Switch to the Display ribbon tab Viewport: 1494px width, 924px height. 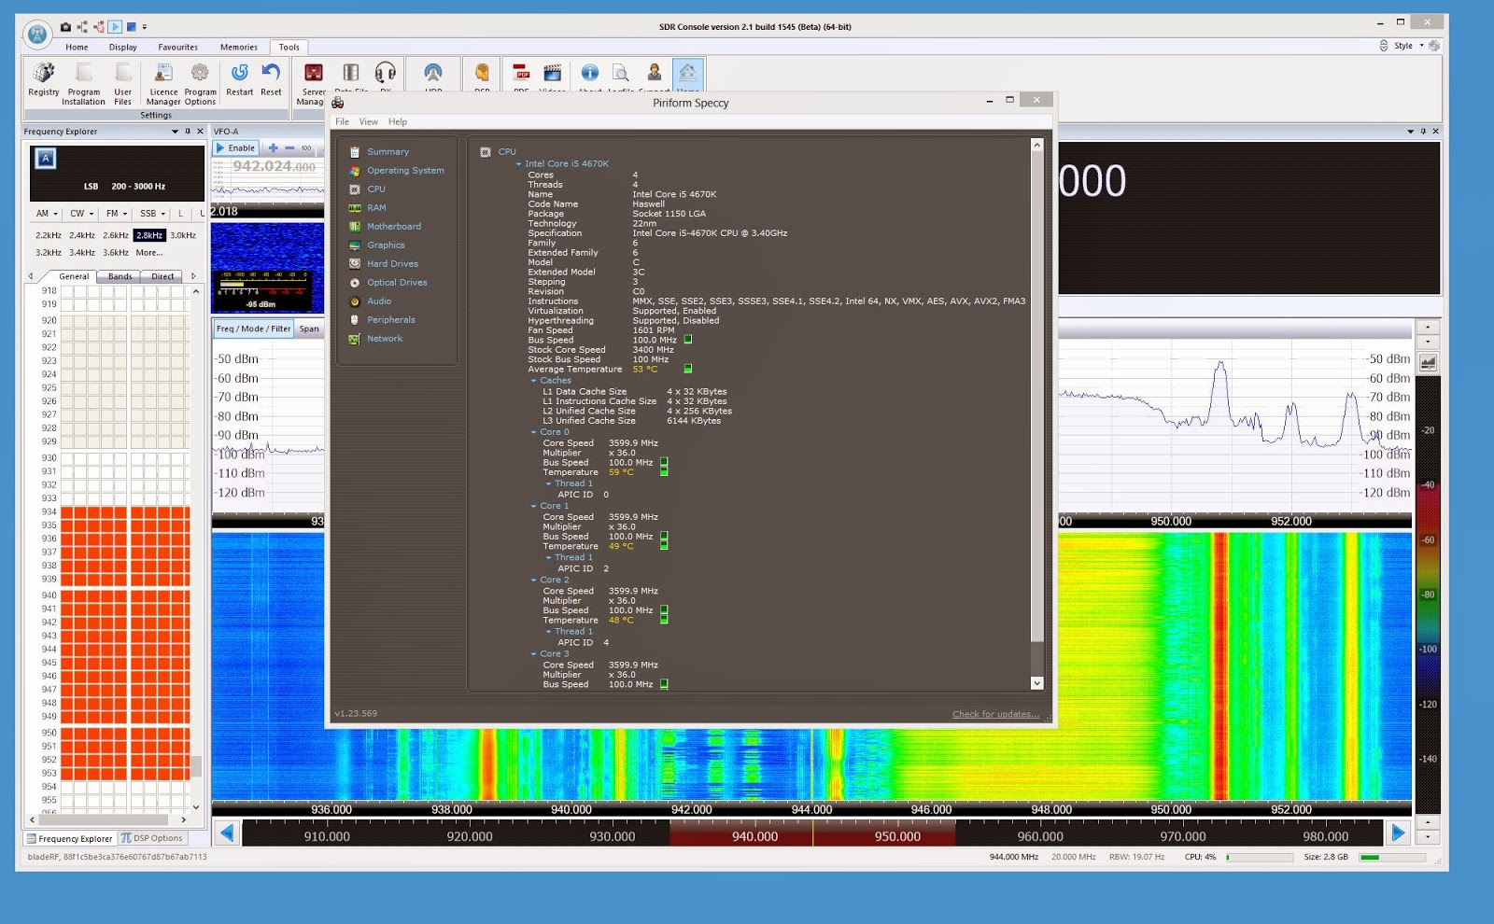click(122, 48)
